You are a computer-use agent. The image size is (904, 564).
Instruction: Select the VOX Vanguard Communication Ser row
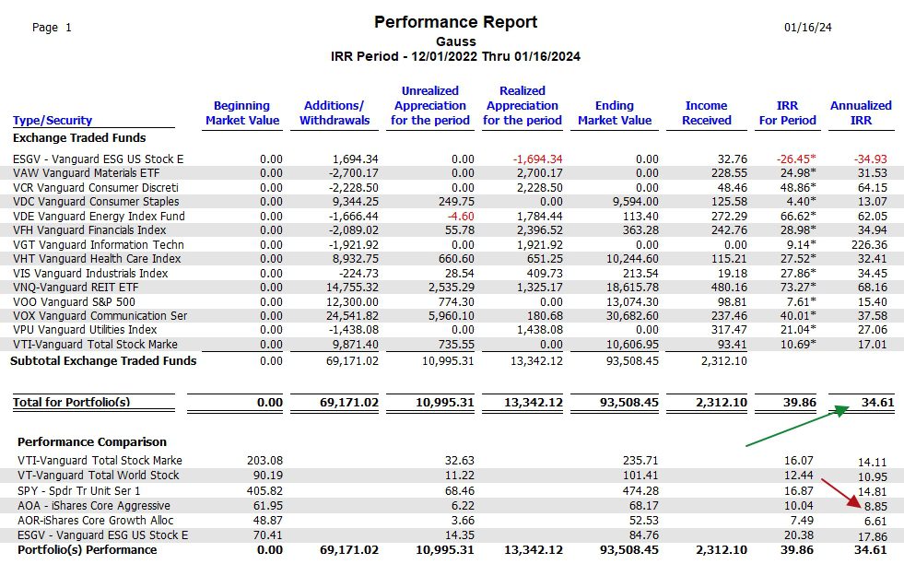(452, 315)
